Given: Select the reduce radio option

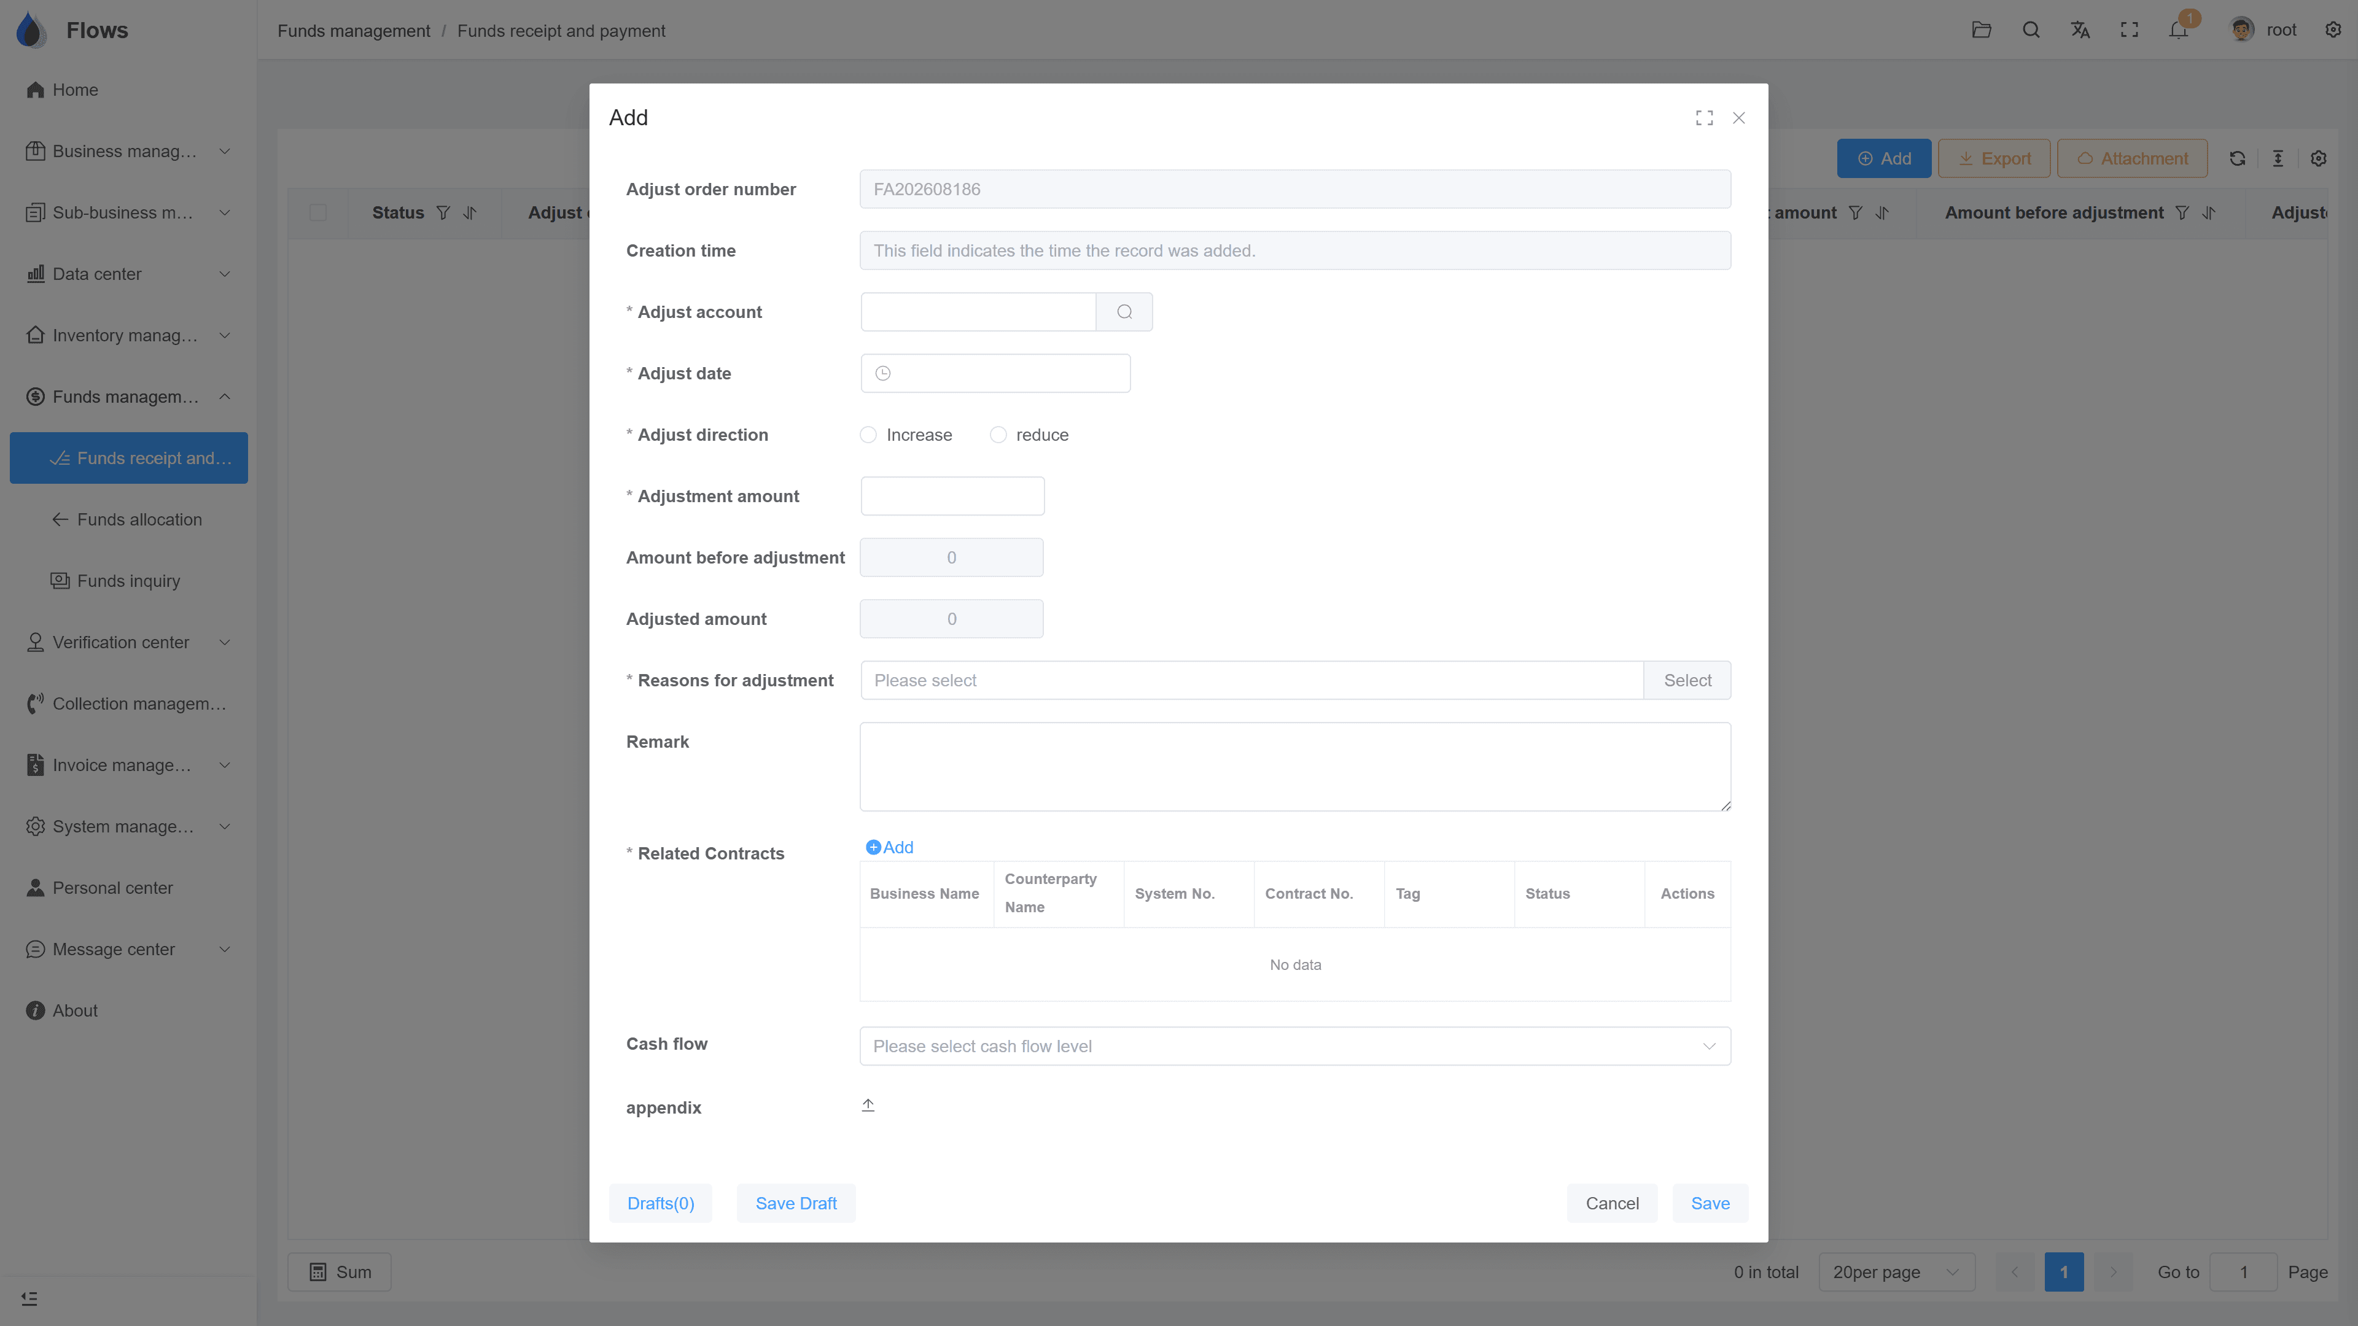Looking at the screenshot, I should tap(998, 435).
